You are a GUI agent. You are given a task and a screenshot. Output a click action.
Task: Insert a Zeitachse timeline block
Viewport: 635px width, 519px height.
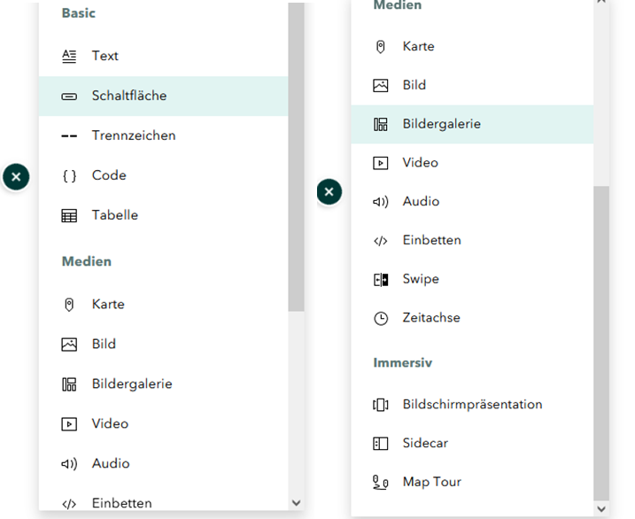coord(431,318)
